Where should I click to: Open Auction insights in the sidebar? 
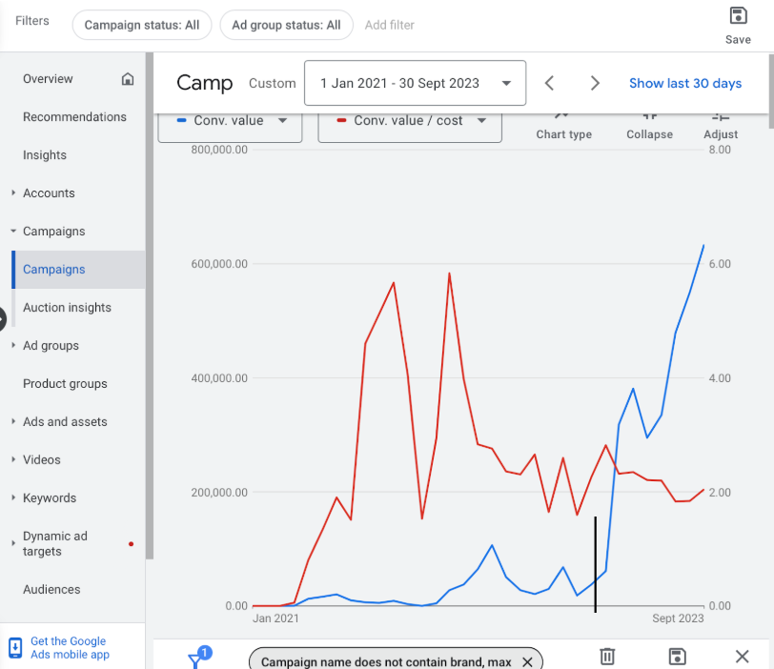coord(67,308)
